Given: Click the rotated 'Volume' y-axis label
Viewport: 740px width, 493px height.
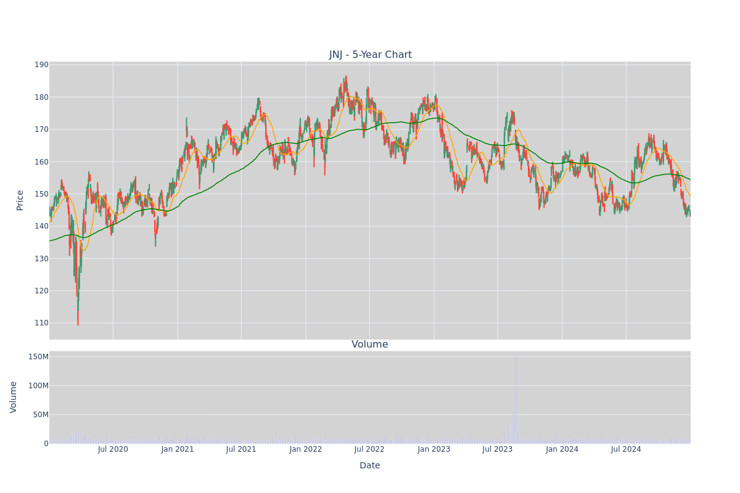Looking at the screenshot, I should click(x=14, y=397).
